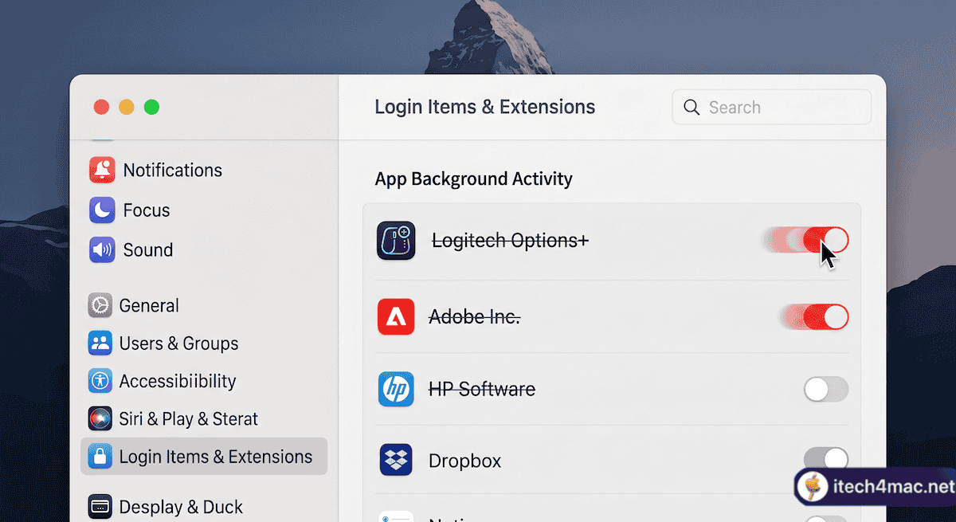Click the Logitech Options+ label
The height and width of the screenshot is (522, 956).
510,240
